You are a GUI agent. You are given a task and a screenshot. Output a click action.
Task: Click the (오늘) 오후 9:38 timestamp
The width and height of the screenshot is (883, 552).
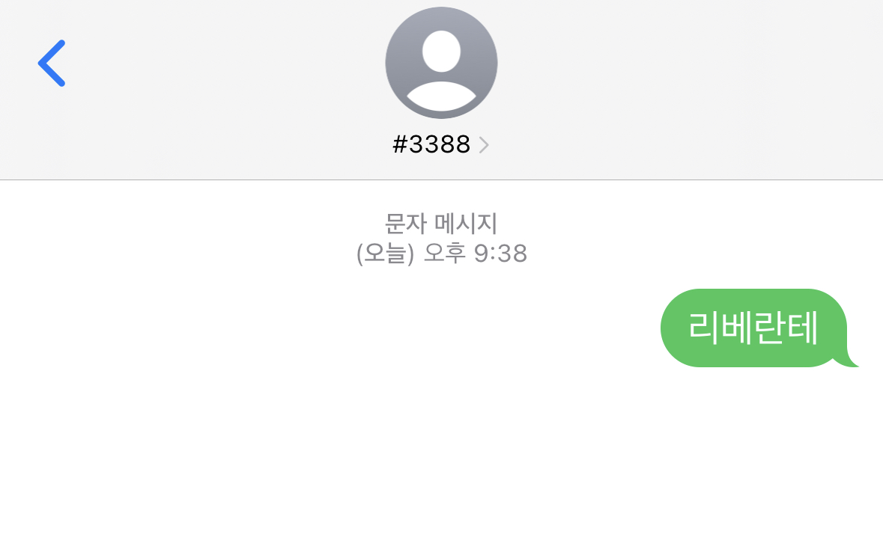(x=442, y=254)
